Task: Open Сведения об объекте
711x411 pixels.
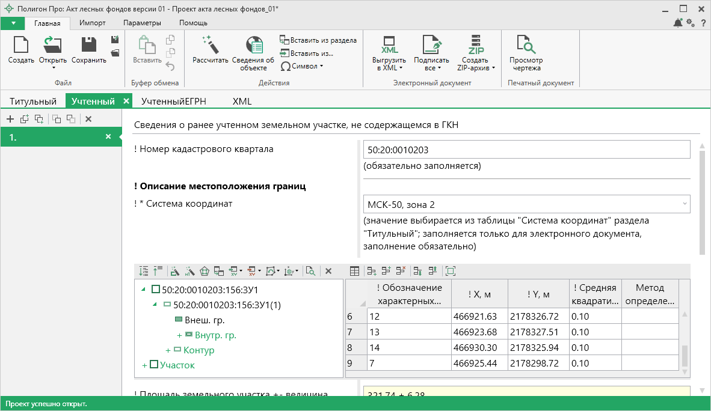Action: [253, 53]
